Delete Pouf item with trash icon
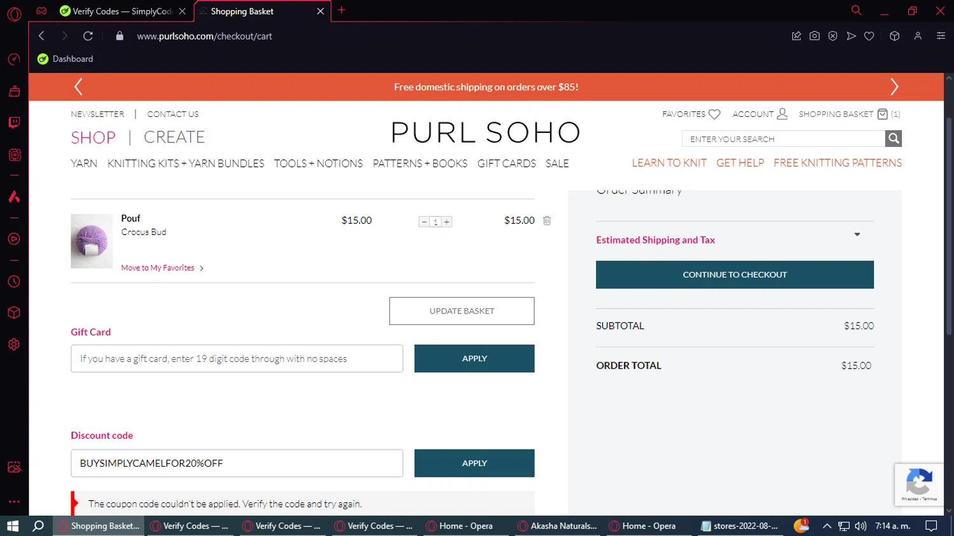The height and width of the screenshot is (536, 954). click(x=547, y=221)
